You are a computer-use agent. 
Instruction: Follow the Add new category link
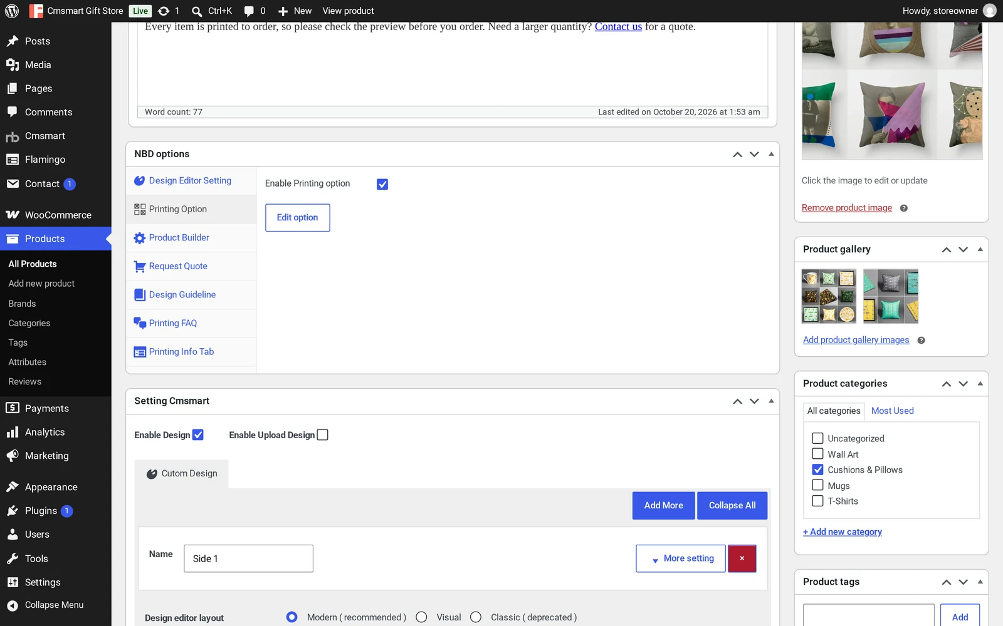(x=843, y=531)
